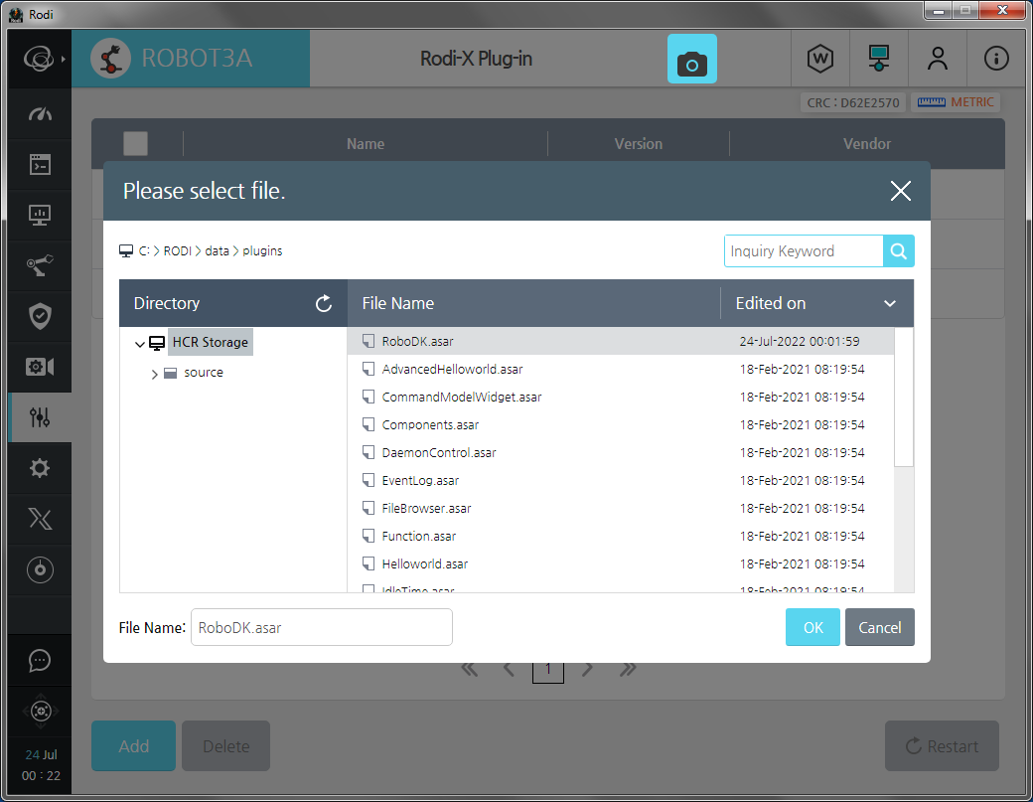The width and height of the screenshot is (1033, 802).
Task: Toggle the select-all checkbox in plugin table
Action: coord(135,144)
